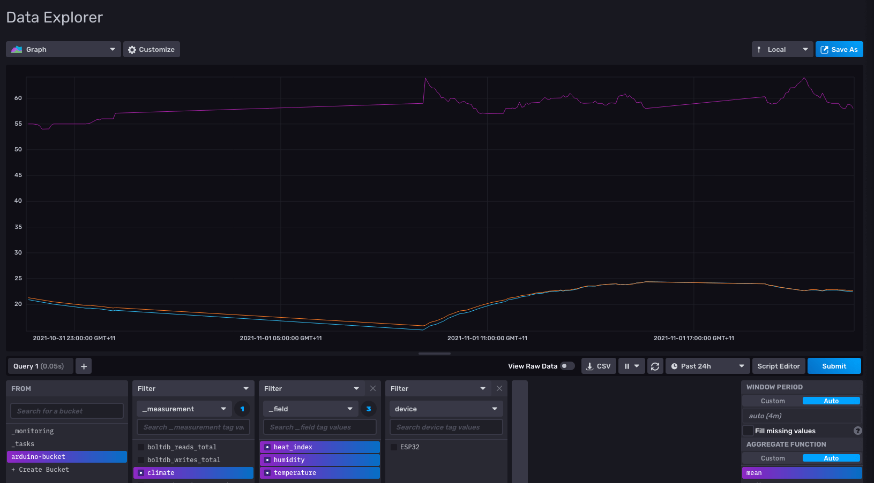Click the selected count badge 3 on _field
The image size is (874, 483).
369,409
